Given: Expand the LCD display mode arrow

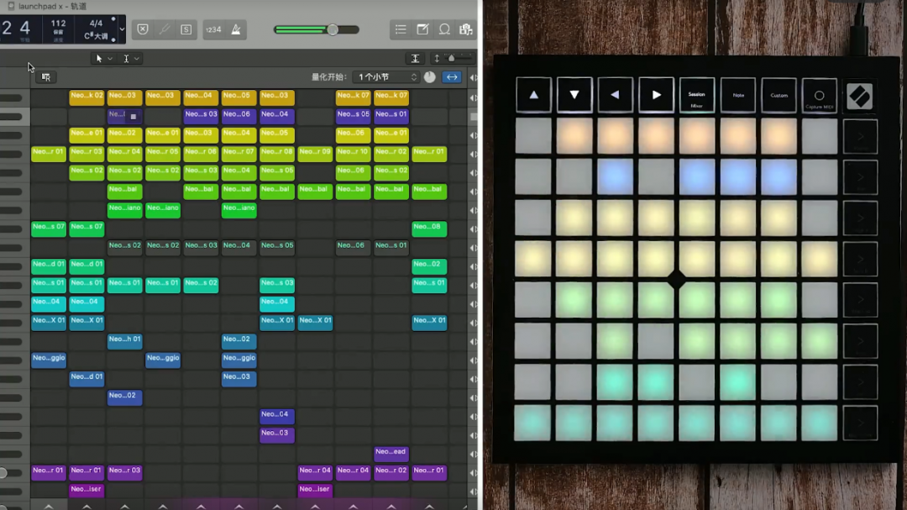Looking at the screenshot, I should [122, 29].
